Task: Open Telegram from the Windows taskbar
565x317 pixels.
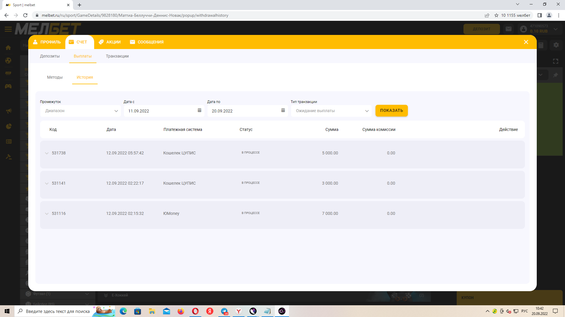Action: coord(224,311)
